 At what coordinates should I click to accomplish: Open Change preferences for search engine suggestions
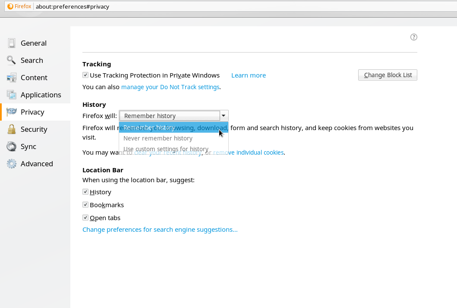tap(160, 230)
